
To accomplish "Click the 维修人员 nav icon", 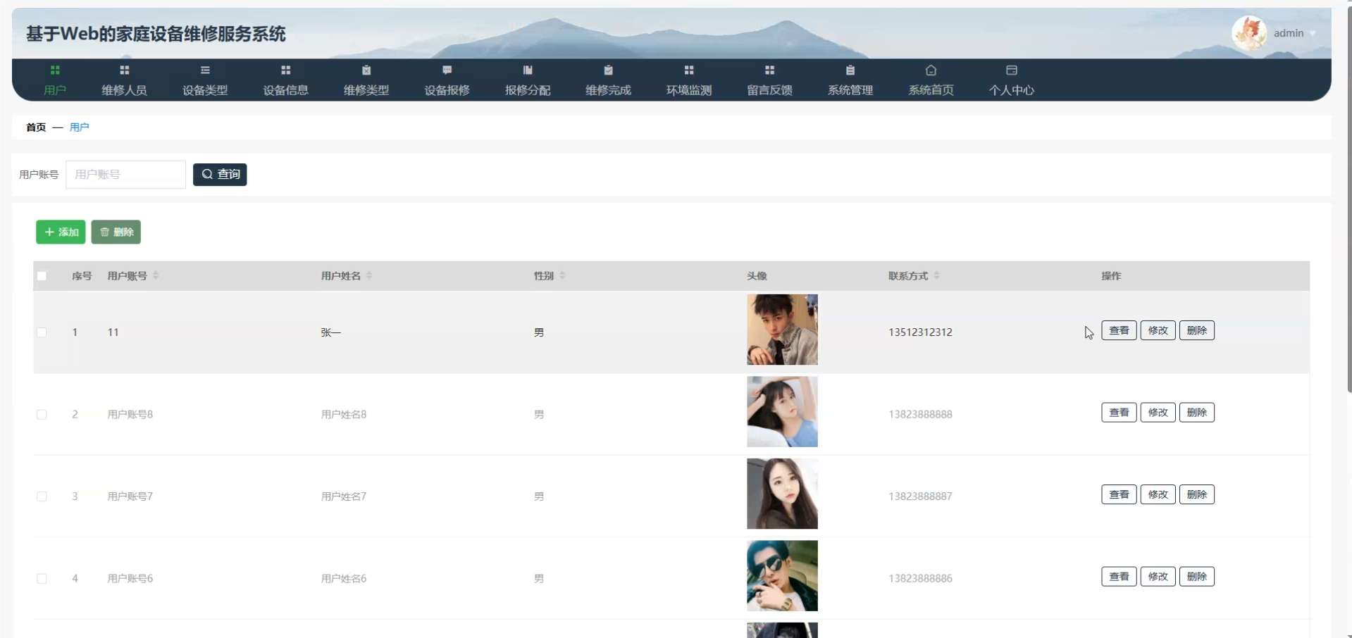I will [125, 70].
